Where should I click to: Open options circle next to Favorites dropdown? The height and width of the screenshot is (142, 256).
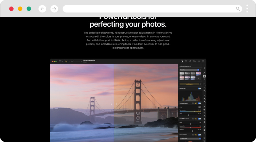click(x=200, y=70)
